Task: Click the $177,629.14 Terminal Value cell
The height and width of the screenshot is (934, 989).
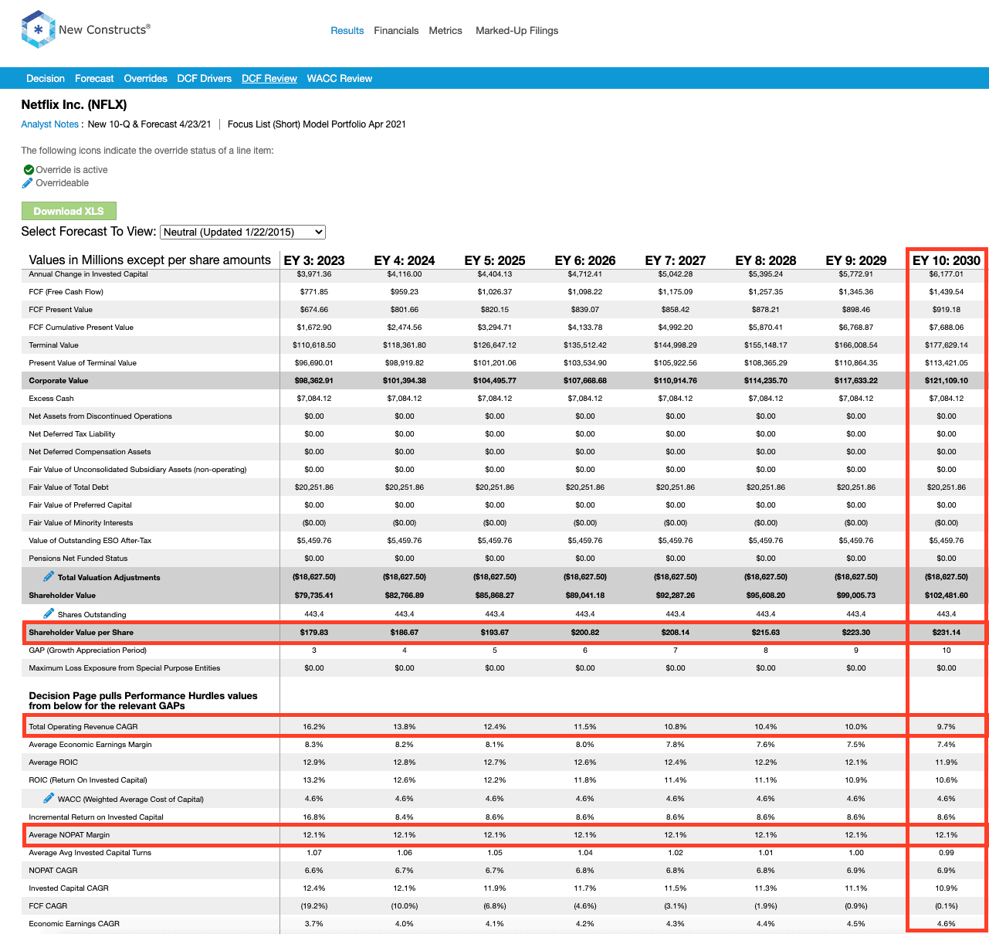Action: click(947, 345)
